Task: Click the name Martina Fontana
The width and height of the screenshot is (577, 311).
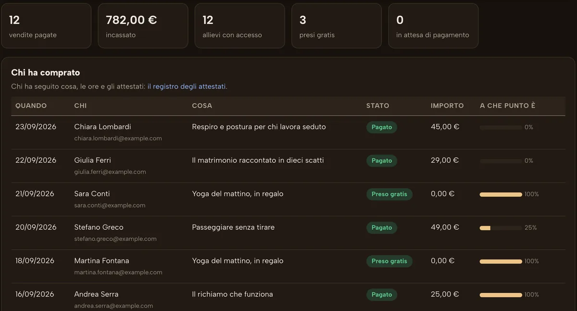Action: [x=101, y=261]
